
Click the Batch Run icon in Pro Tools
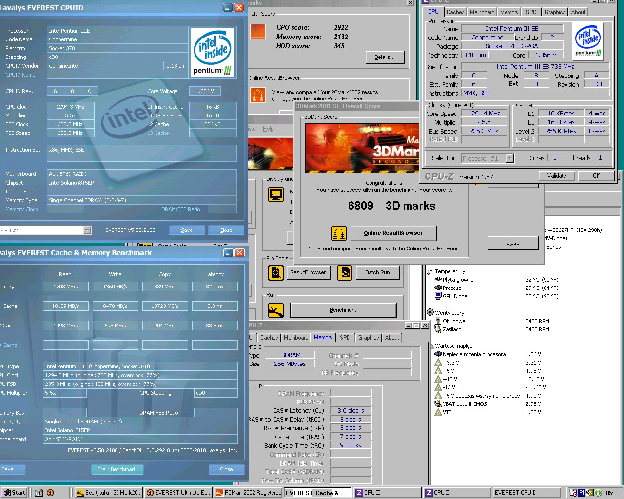[345, 273]
